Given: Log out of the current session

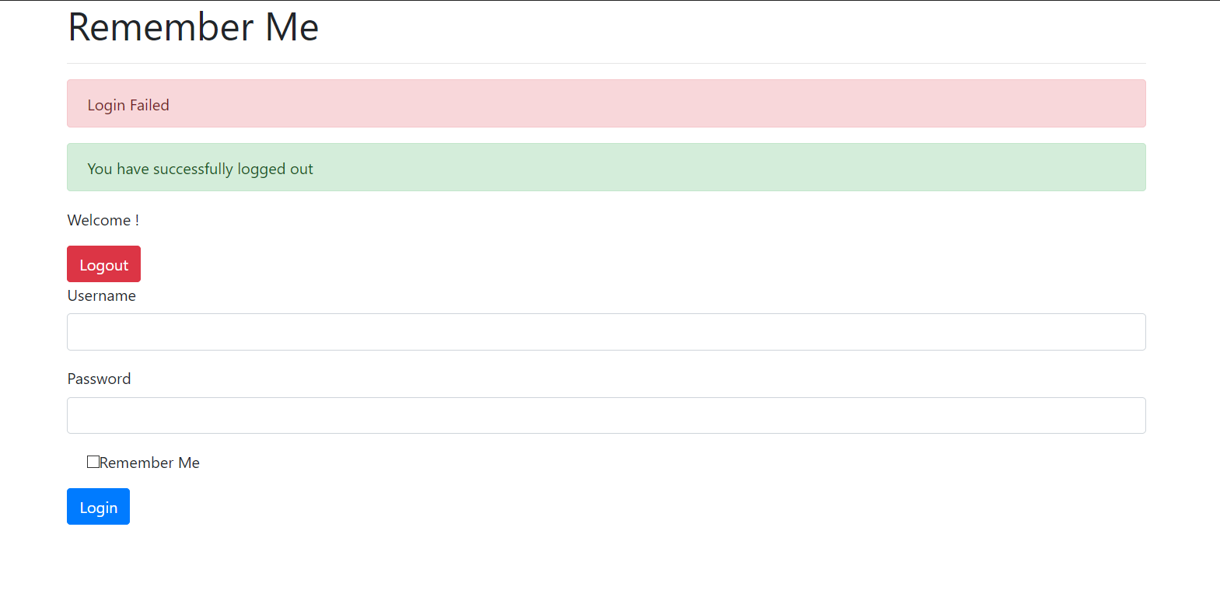Looking at the screenshot, I should (x=103, y=264).
